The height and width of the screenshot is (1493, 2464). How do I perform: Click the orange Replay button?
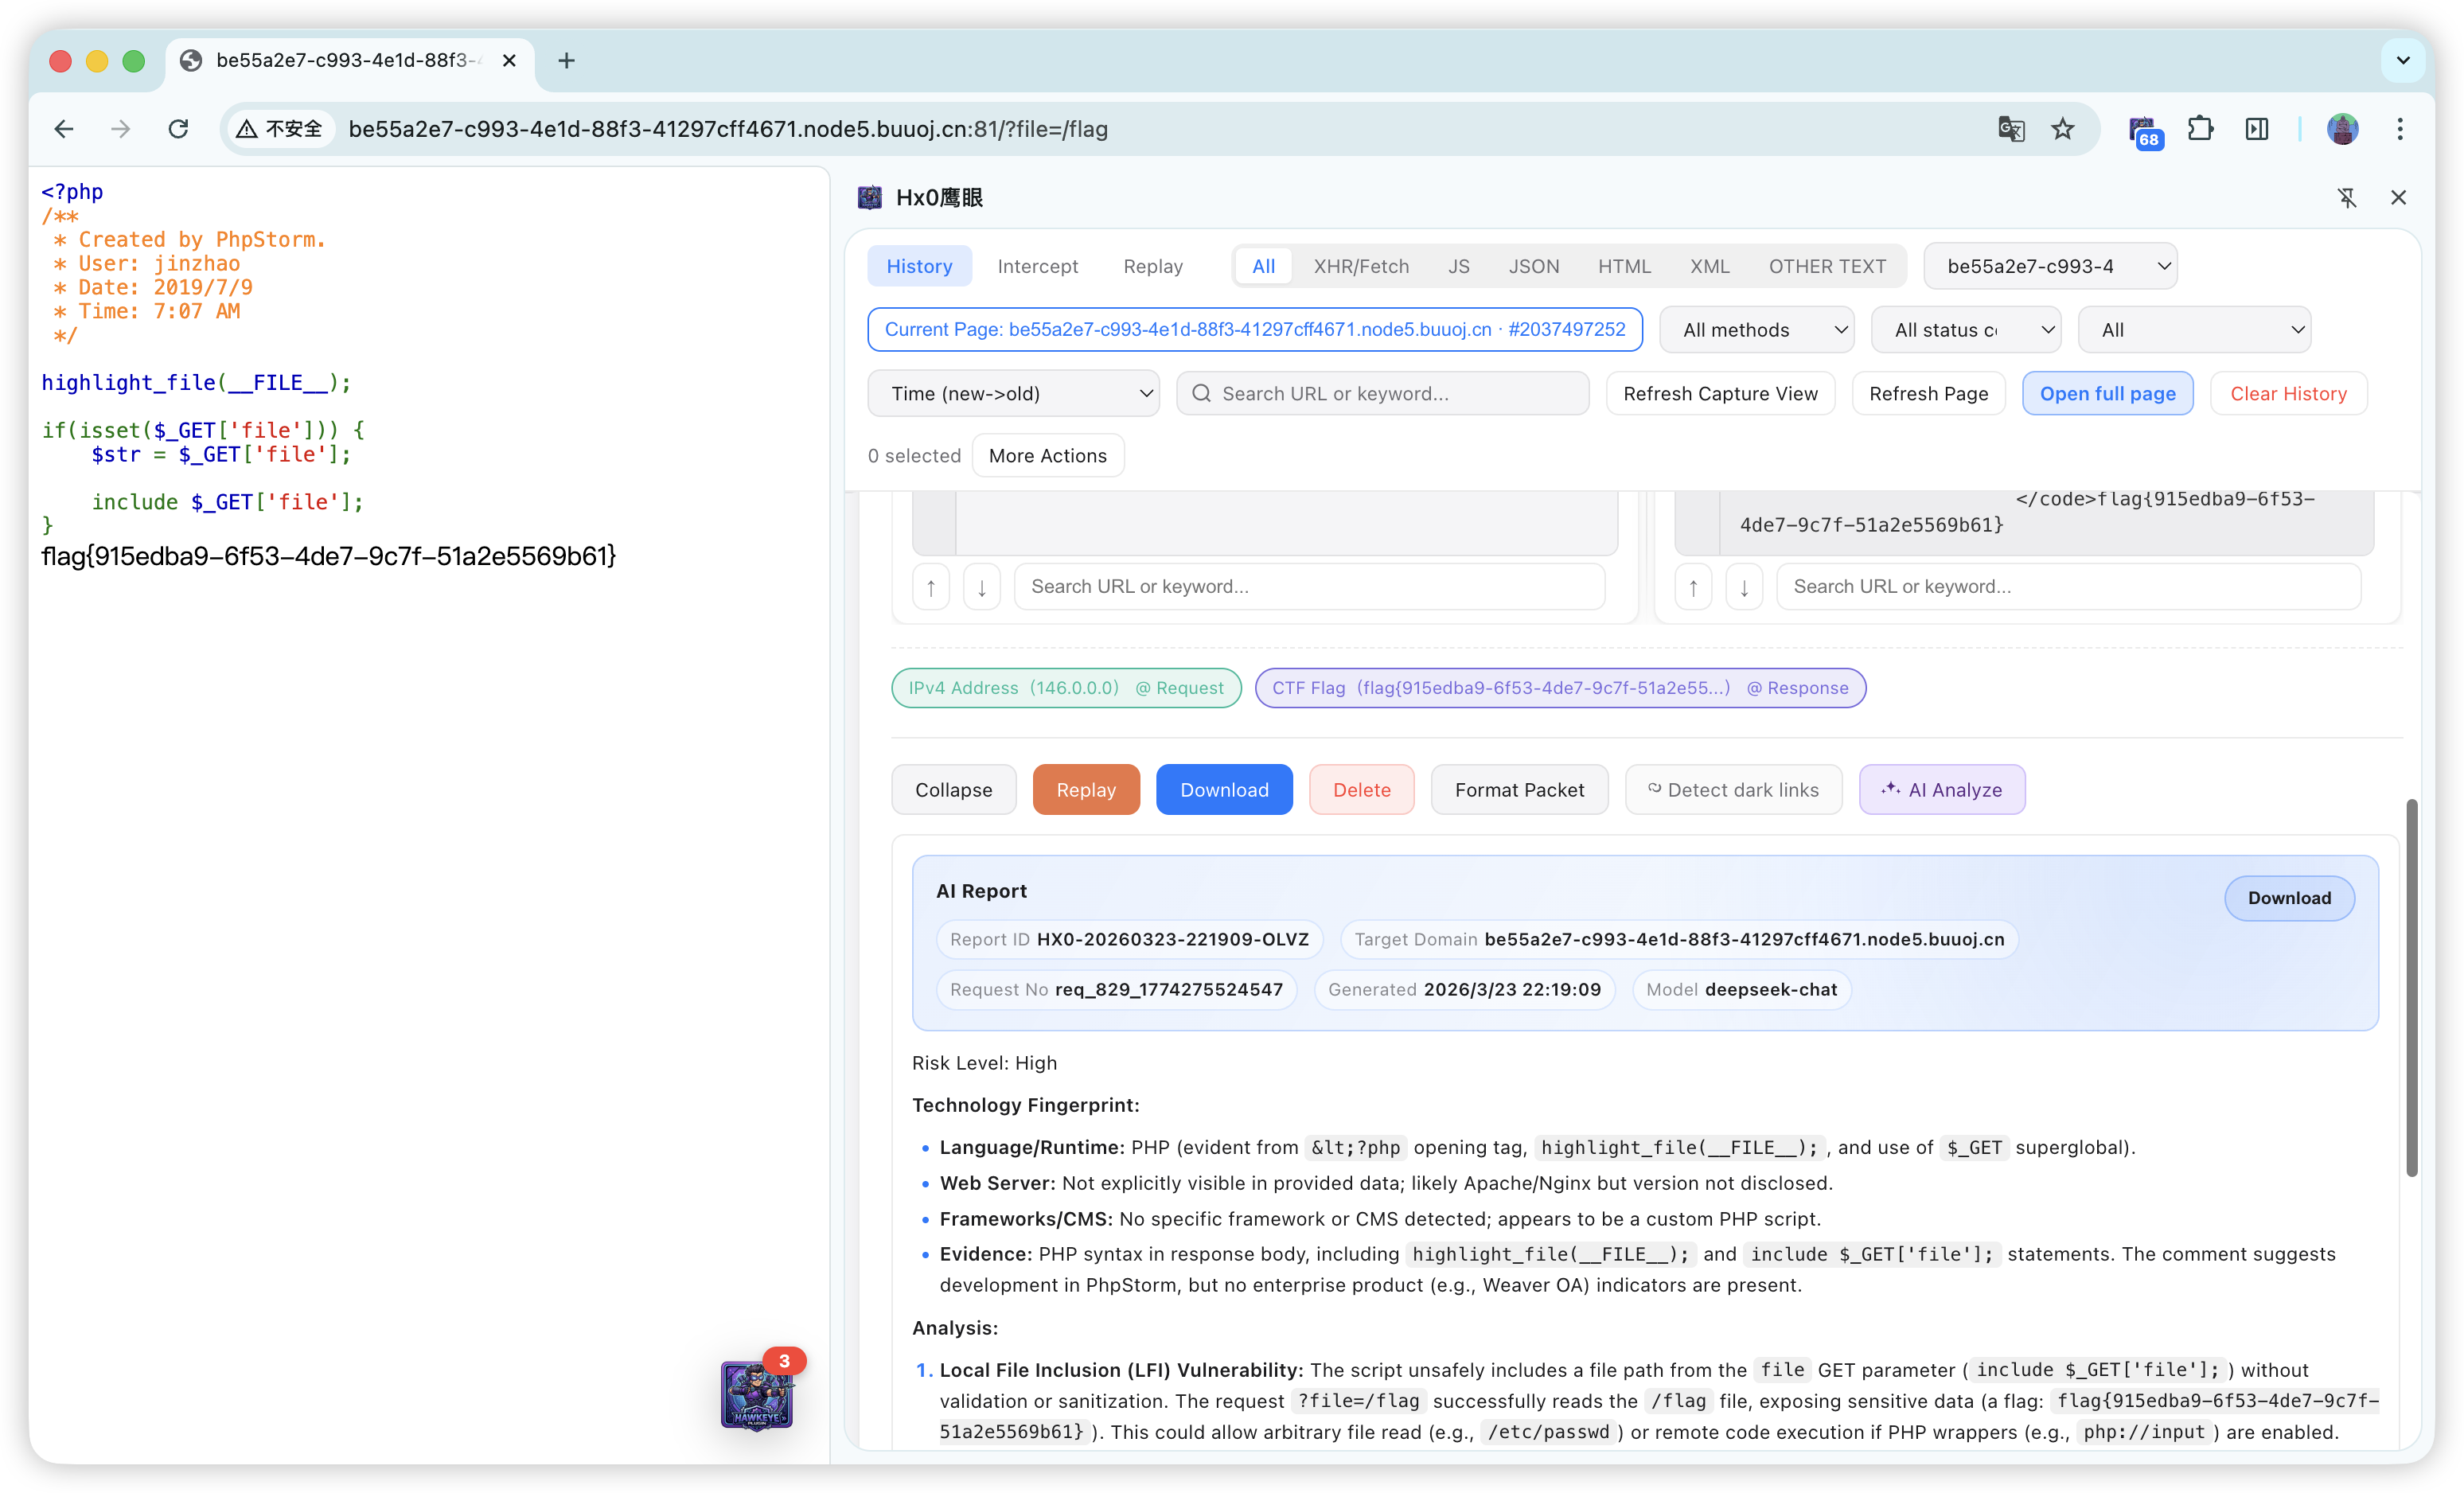(1086, 790)
